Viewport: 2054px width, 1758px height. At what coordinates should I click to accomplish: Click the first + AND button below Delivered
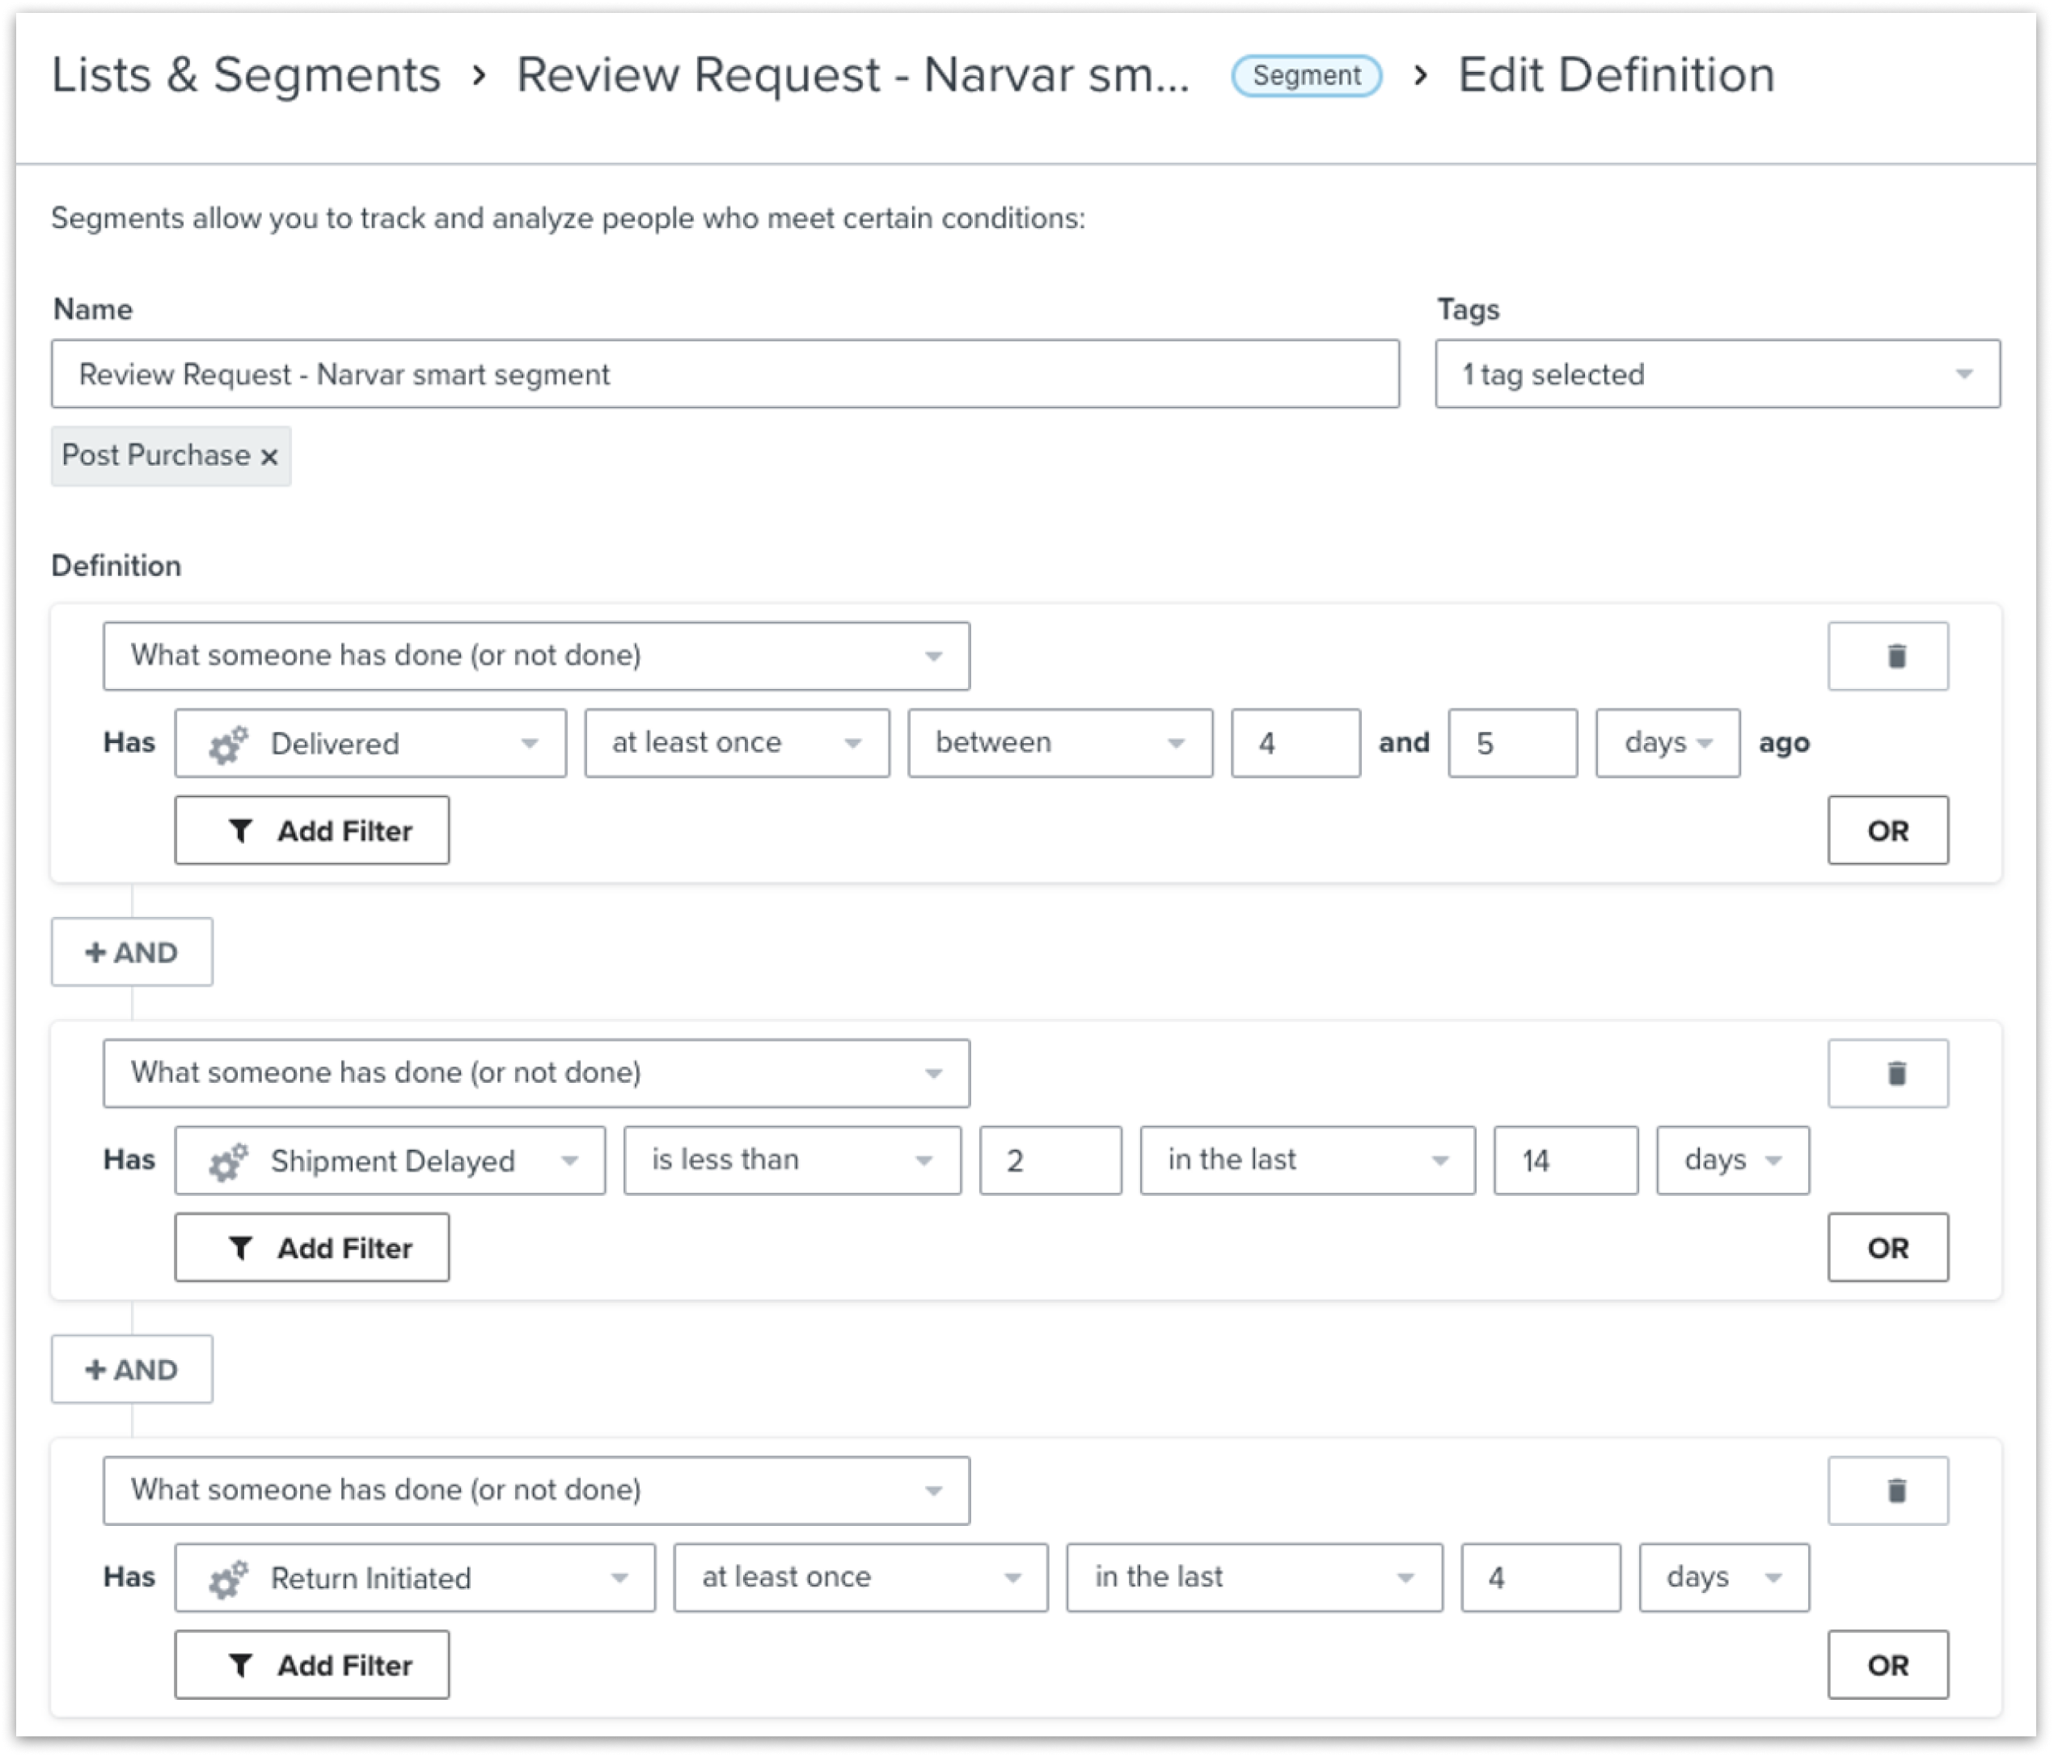(132, 952)
